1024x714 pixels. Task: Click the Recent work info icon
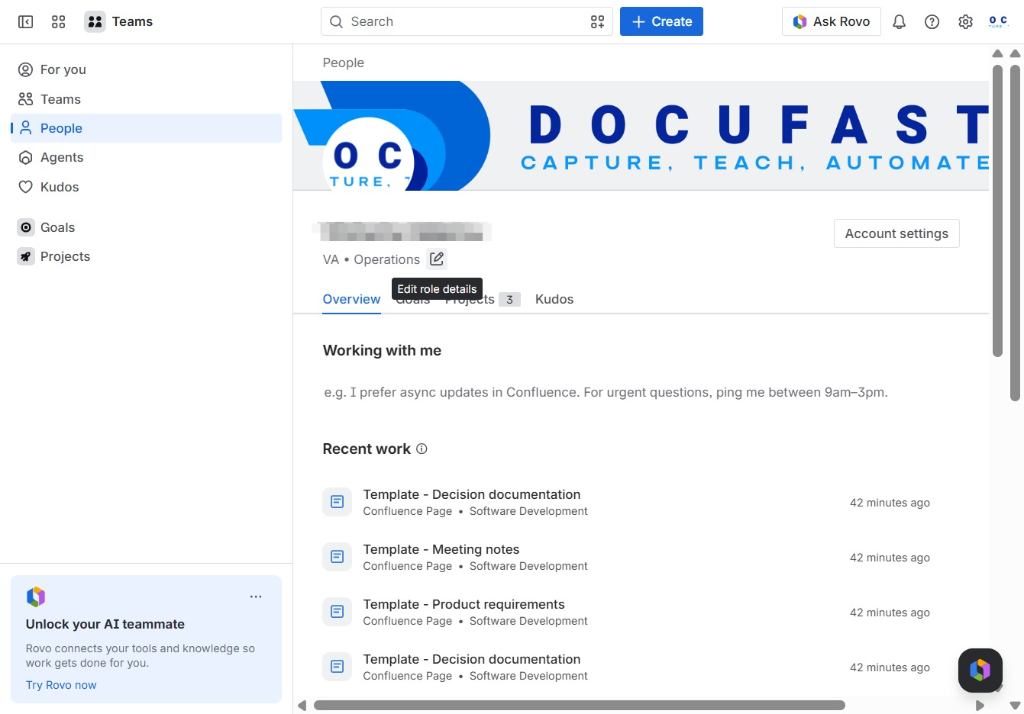pyautogui.click(x=422, y=449)
